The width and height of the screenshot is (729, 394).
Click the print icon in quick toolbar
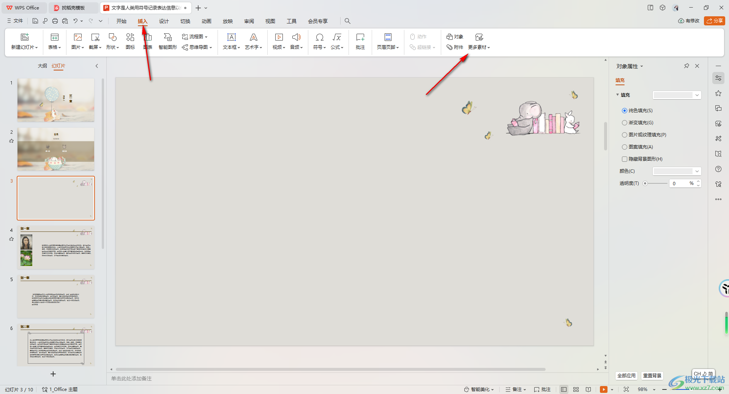(x=55, y=21)
